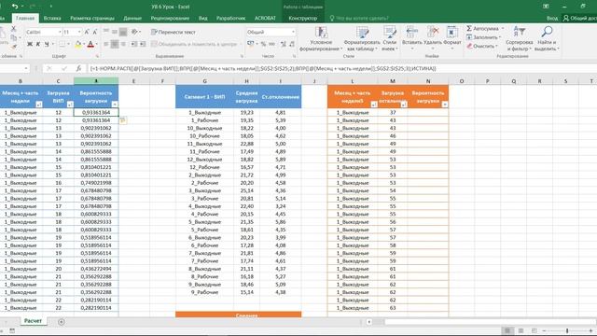Open the Разметка страницы tab
Viewport: 597px width, 336px height.
point(92,18)
